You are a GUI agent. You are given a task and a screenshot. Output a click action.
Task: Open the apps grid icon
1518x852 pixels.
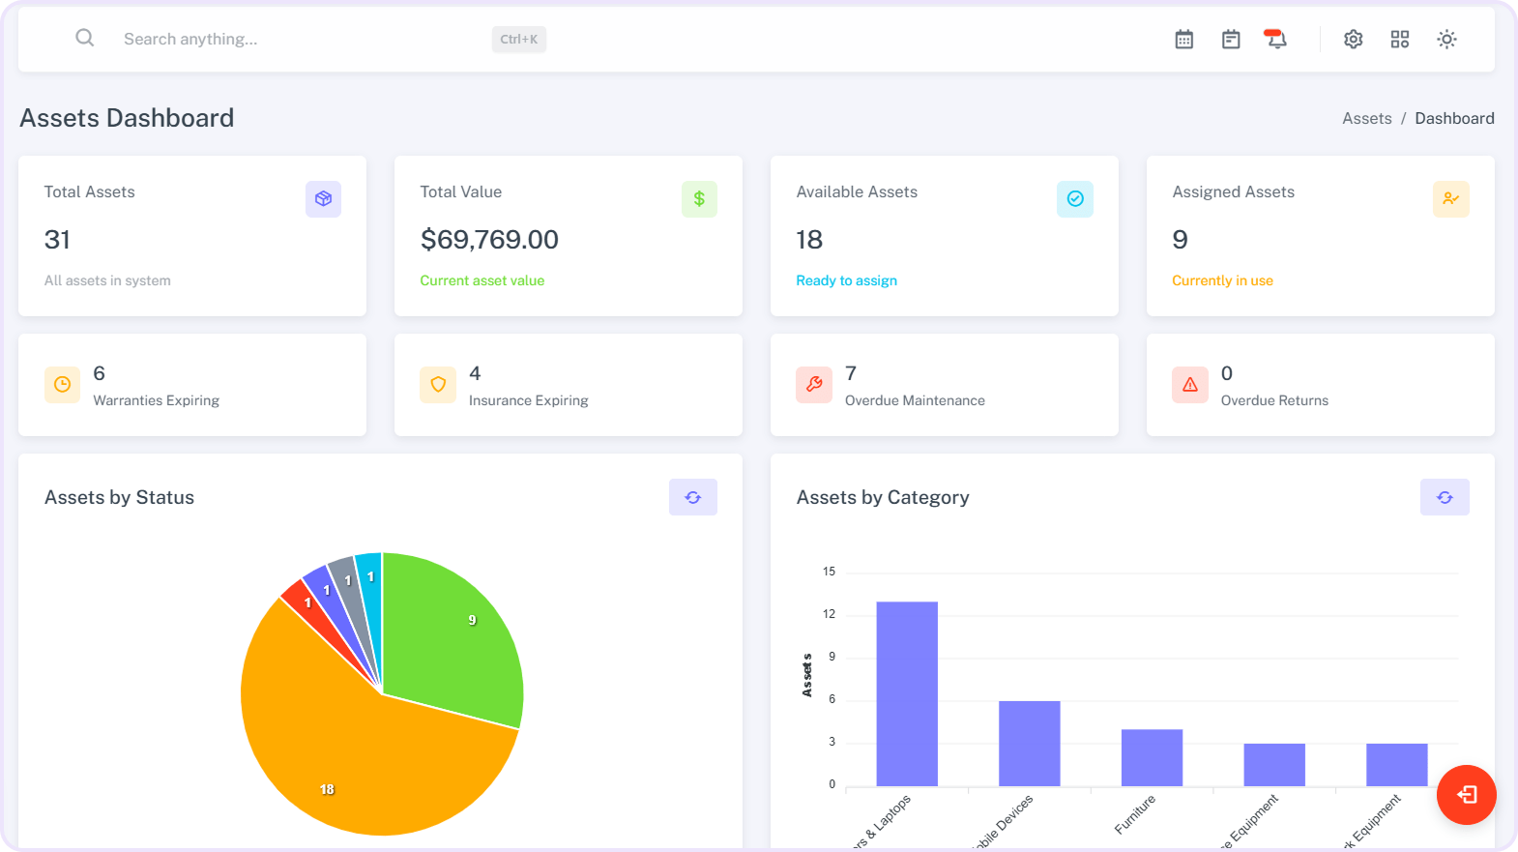pyautogui.click(x=1399, y=40)
